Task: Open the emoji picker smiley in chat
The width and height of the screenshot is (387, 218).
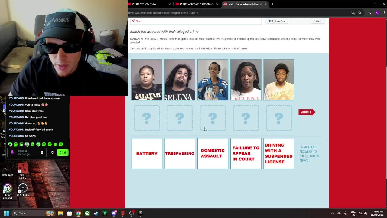Action: pos(42,152)
